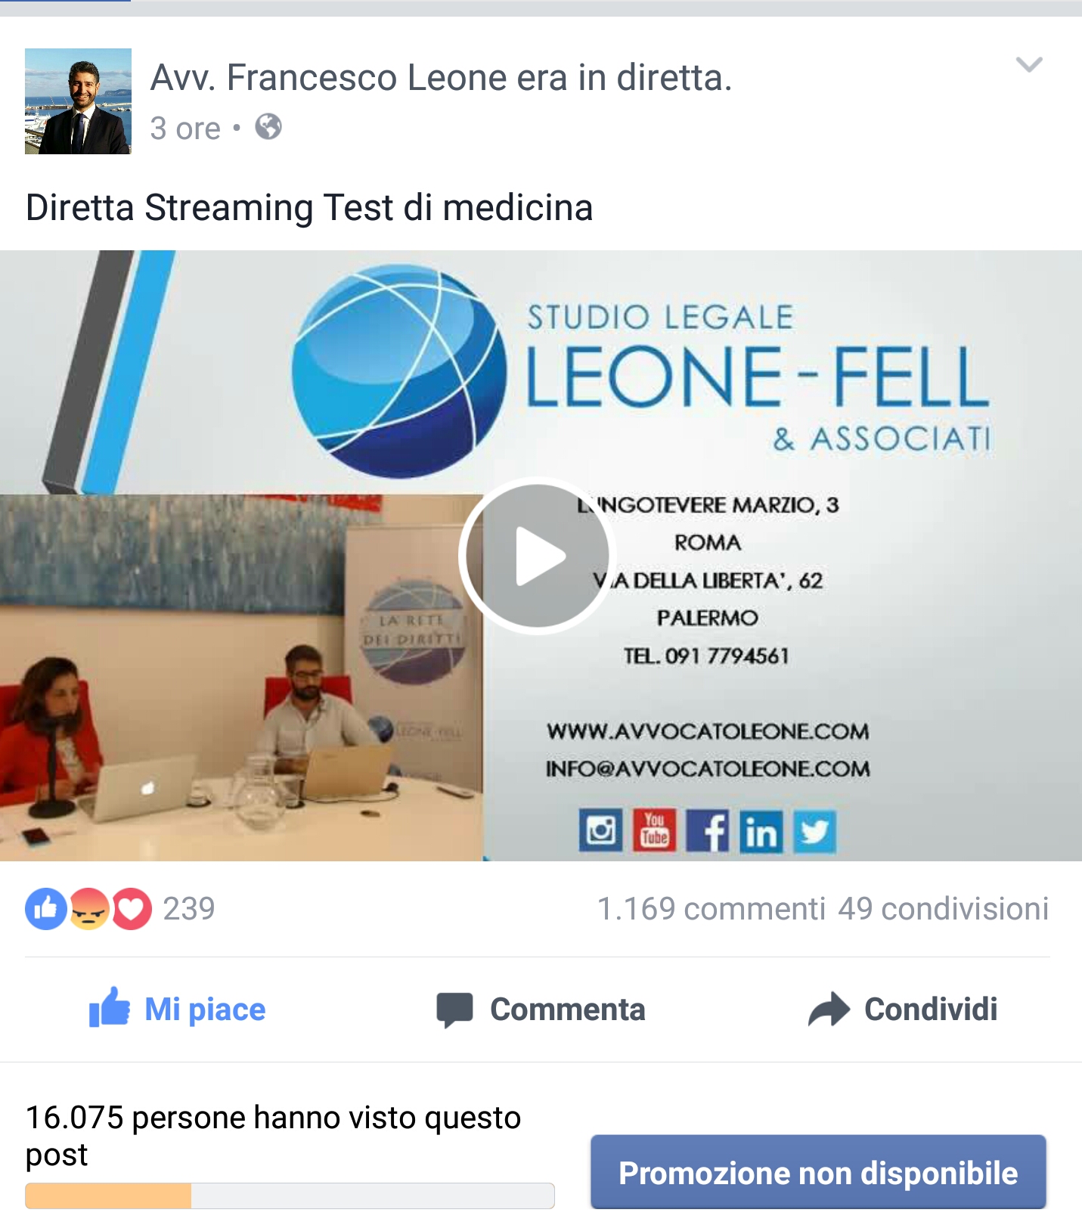
Task: View the 1.169 commenti list
Action: [712, 909]
